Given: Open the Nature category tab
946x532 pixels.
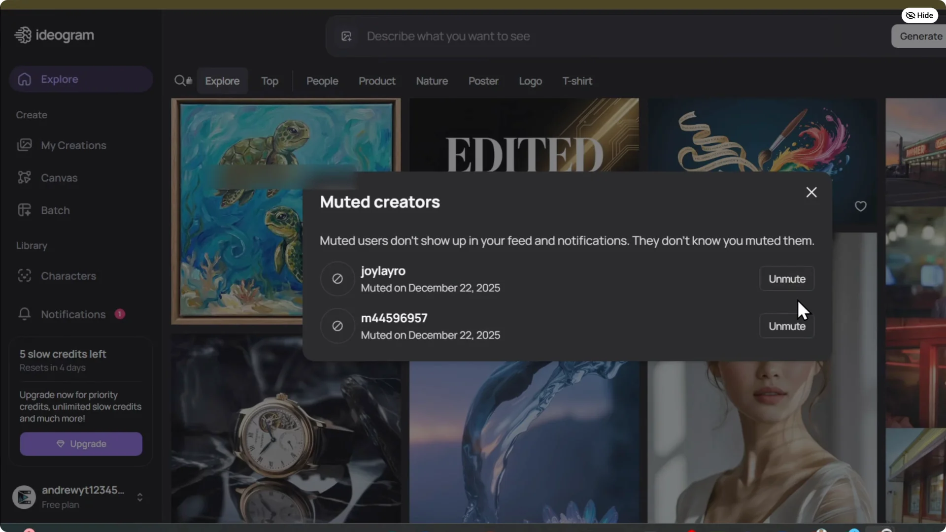Looking at the screenshot, I should 432,81.
